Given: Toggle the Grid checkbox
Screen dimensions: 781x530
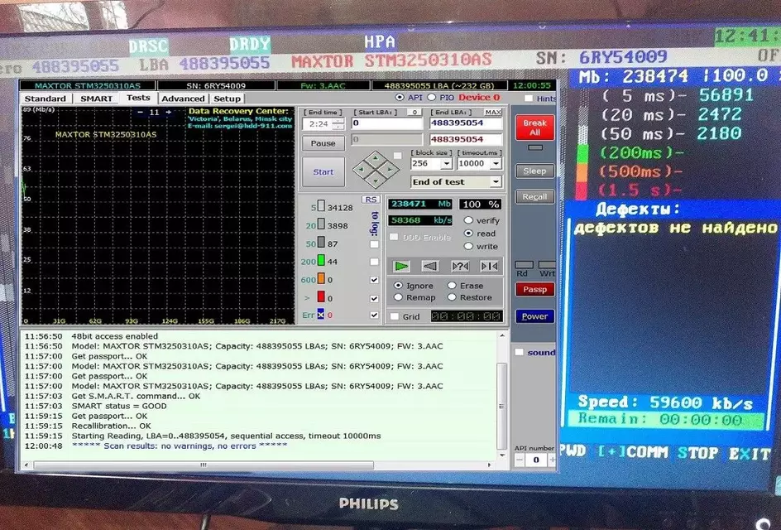Looking at the screenshot, I should [x=395, y=316].
